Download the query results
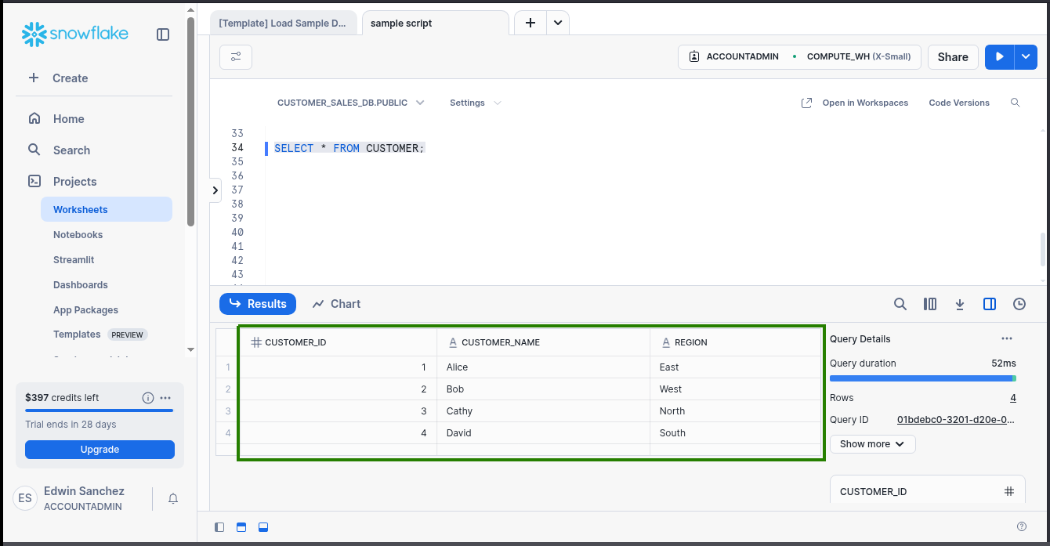Screen dimensions: 1050x546 tap(960, 304)
